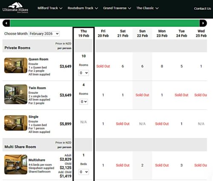Click the Twin Room title
The image size is (213, 181).
[37, 88]
